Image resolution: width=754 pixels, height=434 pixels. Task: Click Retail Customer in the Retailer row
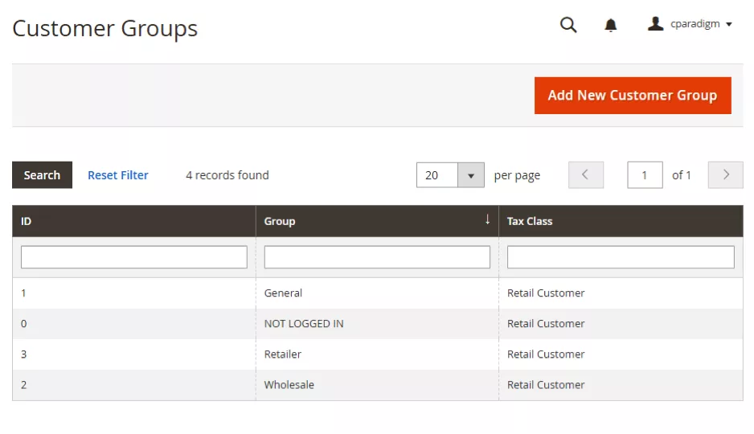click(x=546, y=354)
